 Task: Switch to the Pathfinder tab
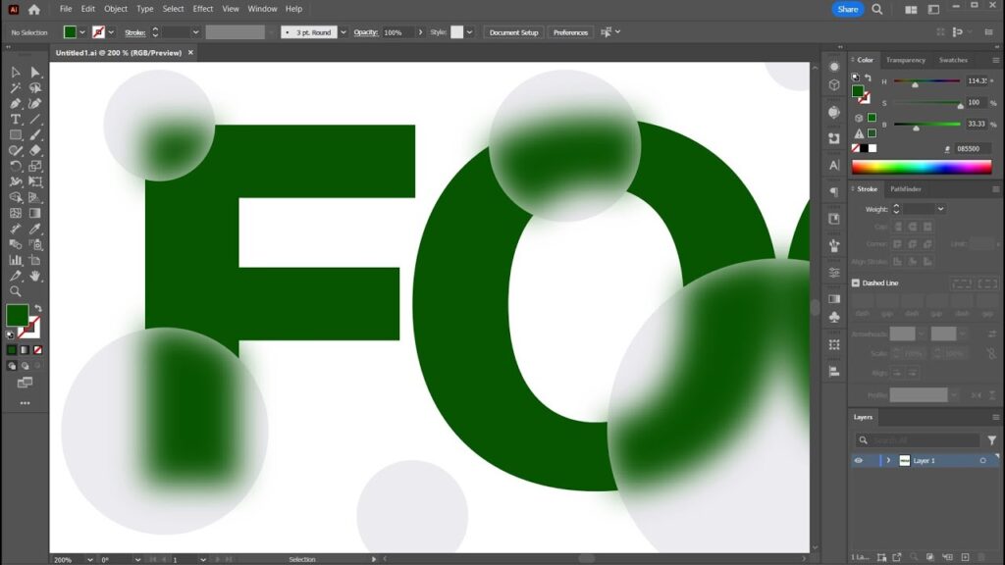905,189
